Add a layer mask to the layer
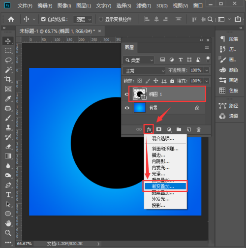246x248 pixels. 158,129
